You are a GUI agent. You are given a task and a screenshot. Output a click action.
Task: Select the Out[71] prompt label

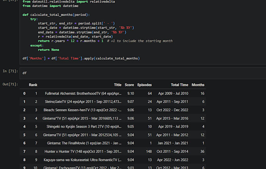10,84
